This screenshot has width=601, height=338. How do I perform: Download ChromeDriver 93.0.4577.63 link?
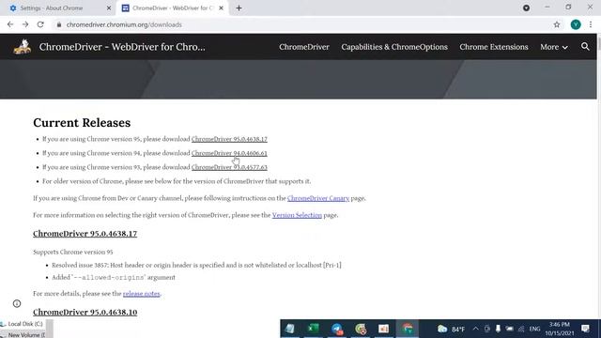(229, 167)
